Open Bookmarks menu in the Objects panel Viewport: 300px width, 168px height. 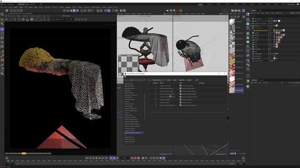(x=278, y=13)
